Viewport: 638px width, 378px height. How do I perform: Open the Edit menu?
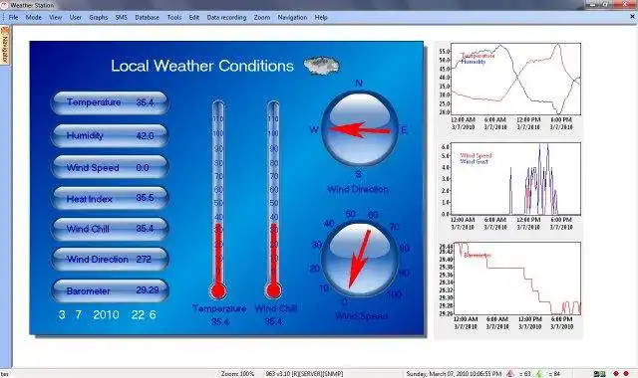tap(194, 18)
